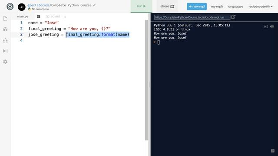Image resolution: width=278 pixels, height=156 pixels.
Task: Click the help icon at console bottom
Action: (x=273, y=151)
